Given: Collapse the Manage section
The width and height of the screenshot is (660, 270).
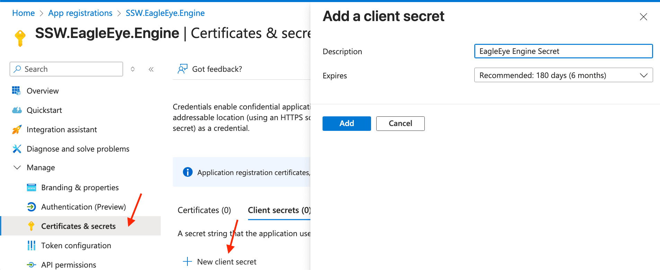Looking at the screenshot, I should (17, 167).
